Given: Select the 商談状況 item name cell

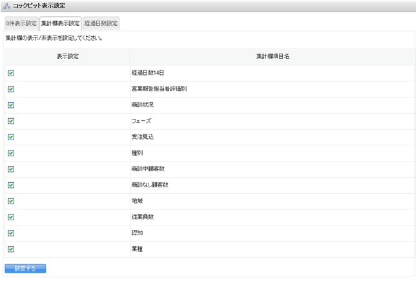Looking at the screenshot, I should click(142, 105).
